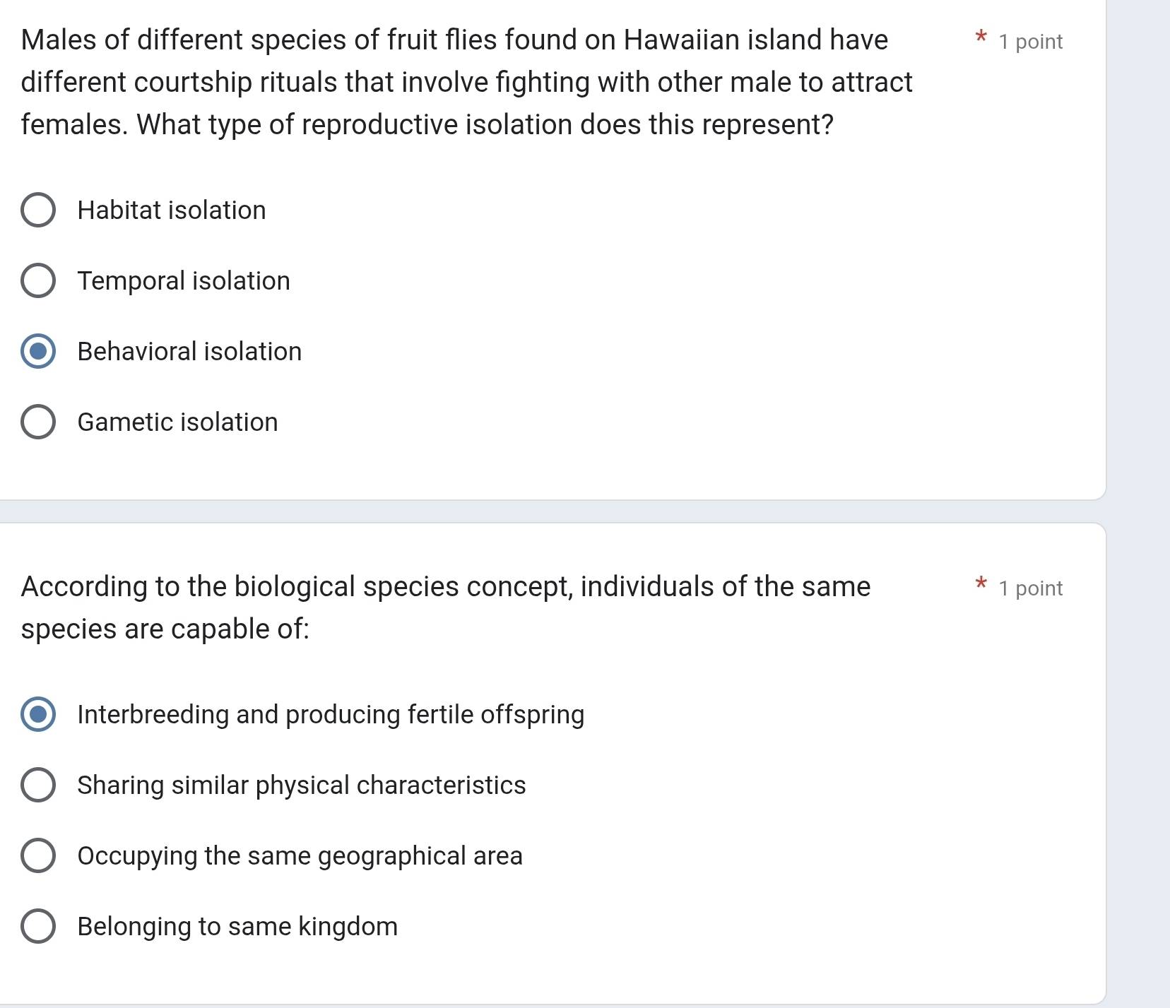Click the Habitat isolation answer label text

click(171, 209)
